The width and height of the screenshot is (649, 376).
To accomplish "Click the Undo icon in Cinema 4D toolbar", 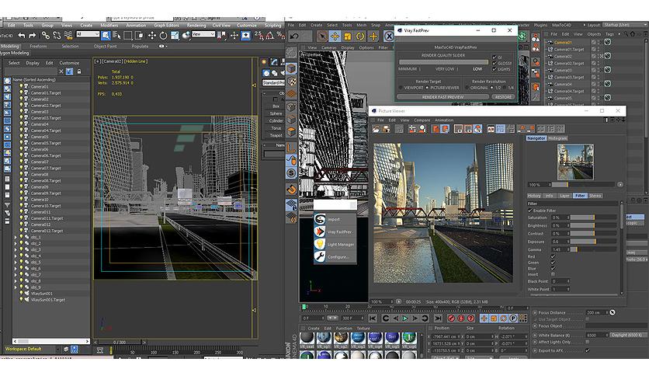I will 294,37.
